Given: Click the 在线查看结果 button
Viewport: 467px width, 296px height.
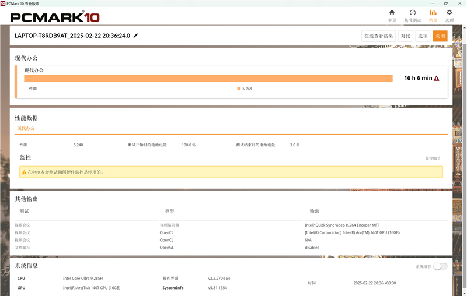Looking at the screenshot, I should pos(378,36).
